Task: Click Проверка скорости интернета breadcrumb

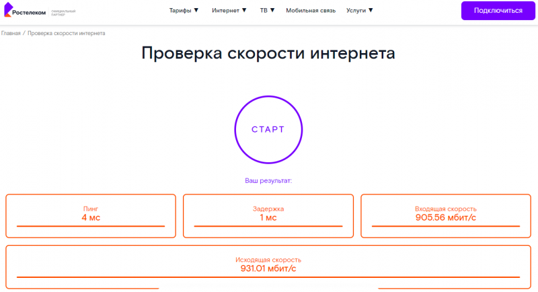Action: [66, 33]
